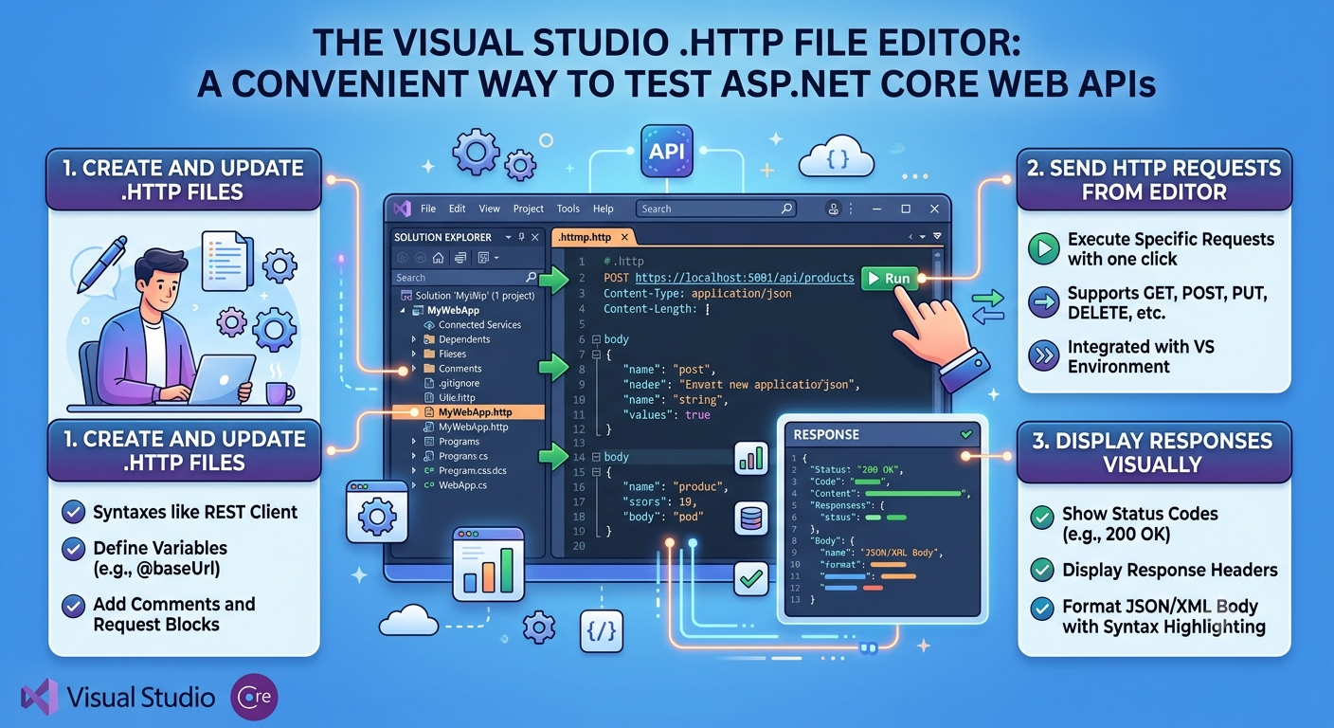Screen dimensions: 1334x728
Task: Click the checkmark beside Add Comments and Request Blocks
Action: [x=73, y=604]
